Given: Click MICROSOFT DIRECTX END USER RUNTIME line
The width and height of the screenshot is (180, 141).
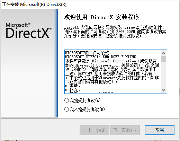Looking at the screenshot, I should [100, 57].
